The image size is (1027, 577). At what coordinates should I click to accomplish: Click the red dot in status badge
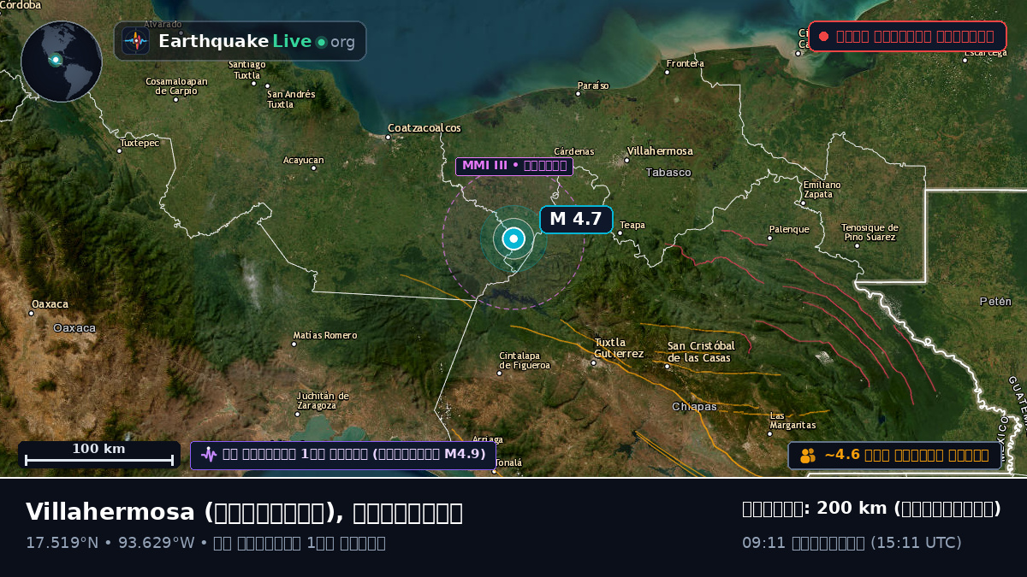(823, 36)
